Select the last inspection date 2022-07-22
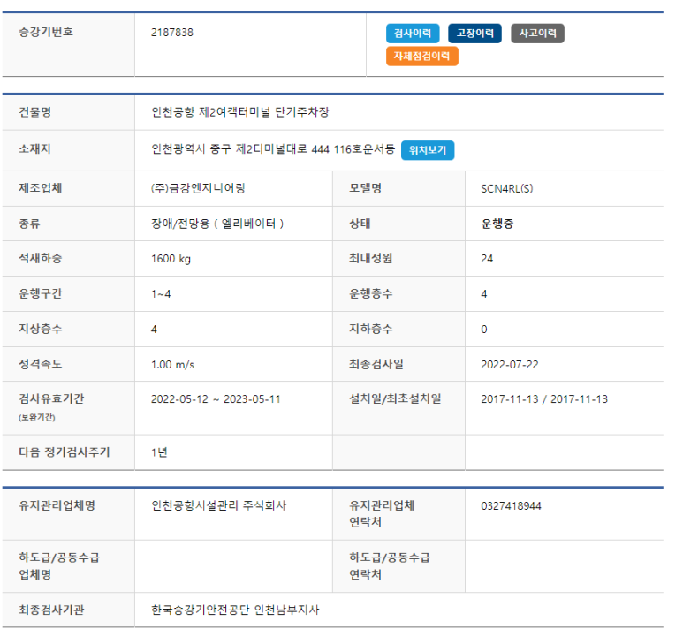The height and width of the screenshot is (637, 683). (x=510, y=365)
